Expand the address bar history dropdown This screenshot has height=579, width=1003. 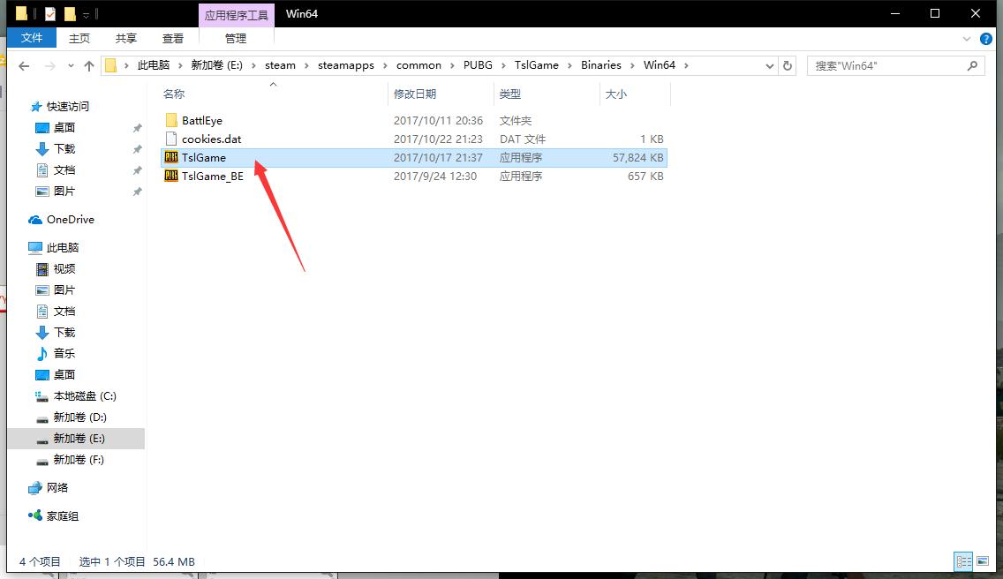[770, 66]
